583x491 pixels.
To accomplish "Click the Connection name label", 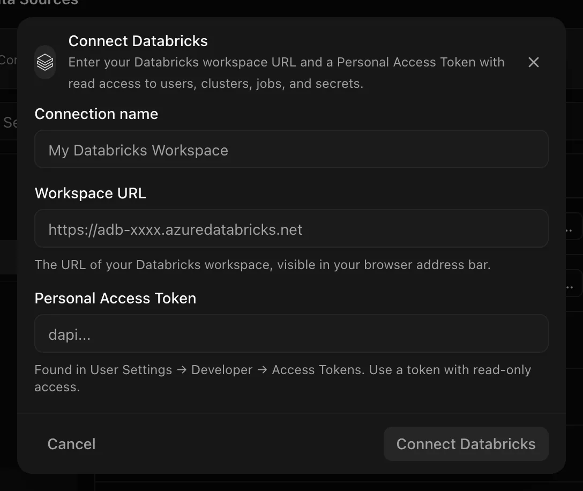I will [96, 114].
